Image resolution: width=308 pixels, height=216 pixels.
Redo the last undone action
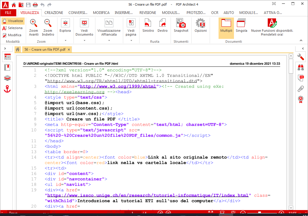click(x=49, y=5)
